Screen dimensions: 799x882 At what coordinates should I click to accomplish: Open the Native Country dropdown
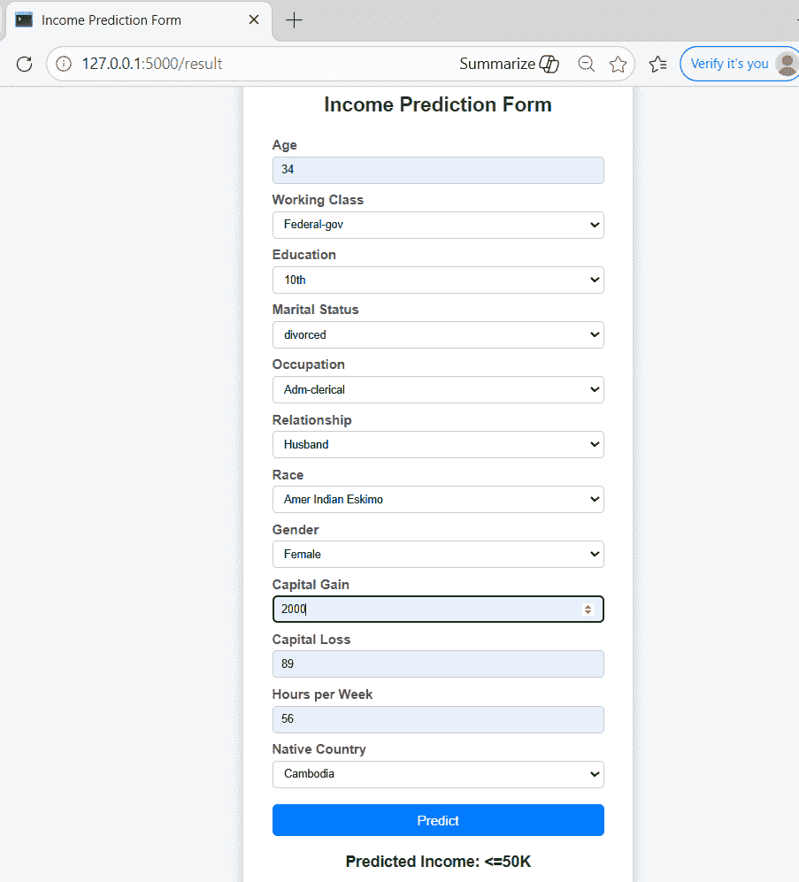pyautogui.click(x=438, y=774)
